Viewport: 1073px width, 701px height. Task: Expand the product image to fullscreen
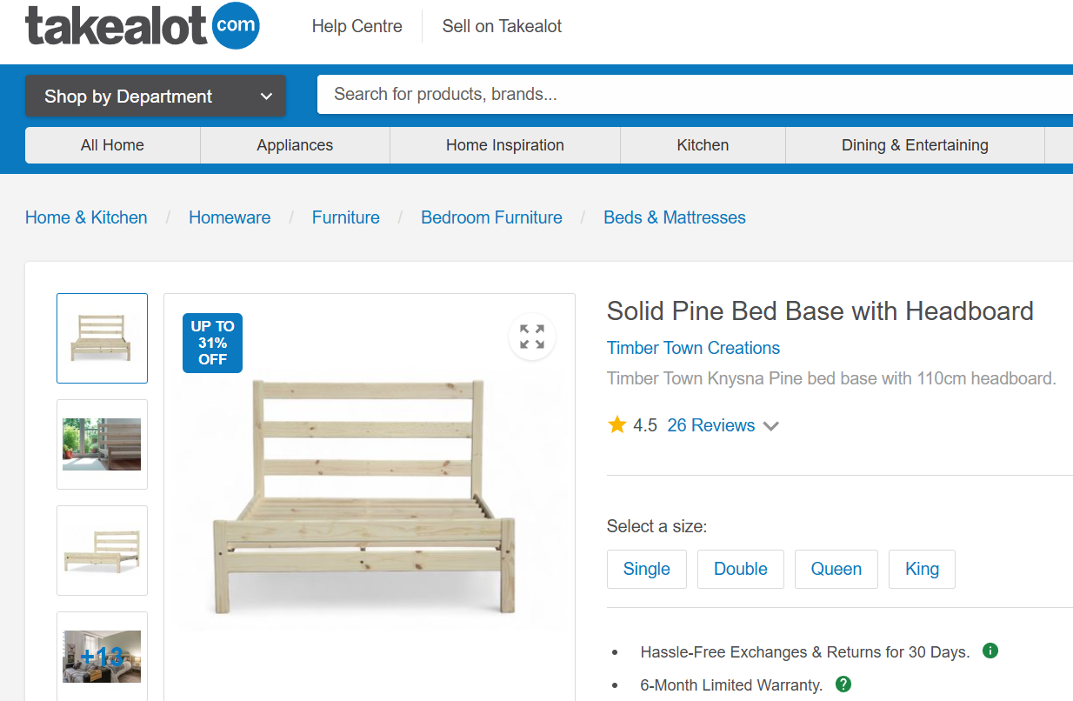(x=532, y=337)
